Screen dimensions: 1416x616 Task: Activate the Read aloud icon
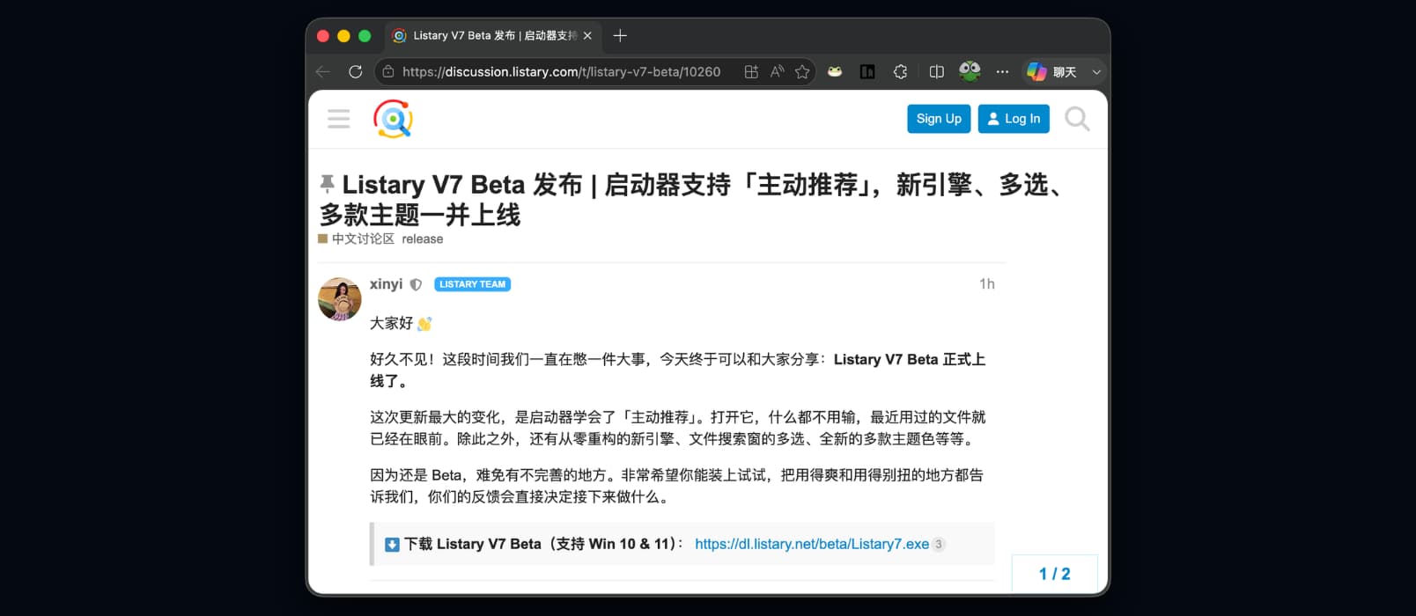[x=777, y=72]
